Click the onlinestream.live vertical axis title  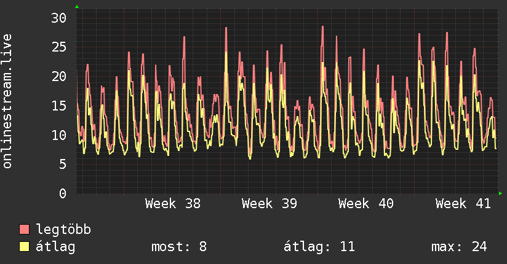[x=7, y=101]
